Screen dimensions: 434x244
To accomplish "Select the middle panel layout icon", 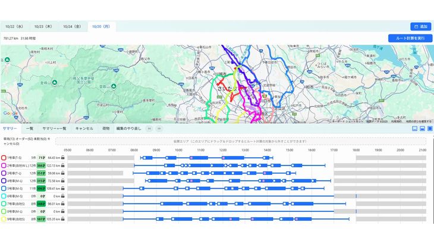I will click(422, 128).
